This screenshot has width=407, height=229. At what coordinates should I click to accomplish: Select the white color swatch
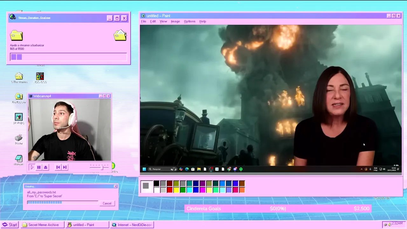[156, 190]
